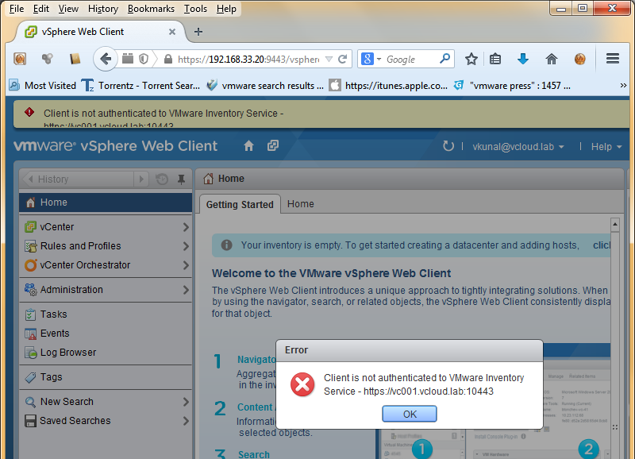Open vmware search results bookmark

tap(265, 86)
